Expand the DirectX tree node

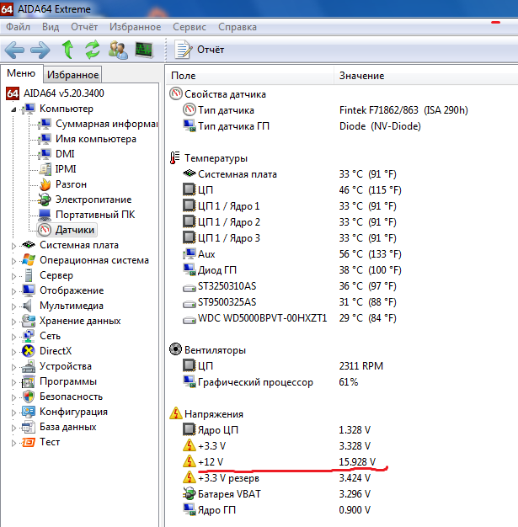[13, 352]
